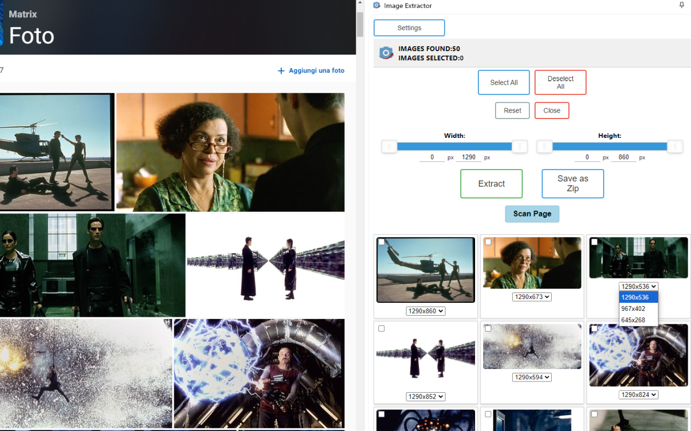The image size is (691, 431).
Task: Click the green Extract button
Action: point(491,184)
